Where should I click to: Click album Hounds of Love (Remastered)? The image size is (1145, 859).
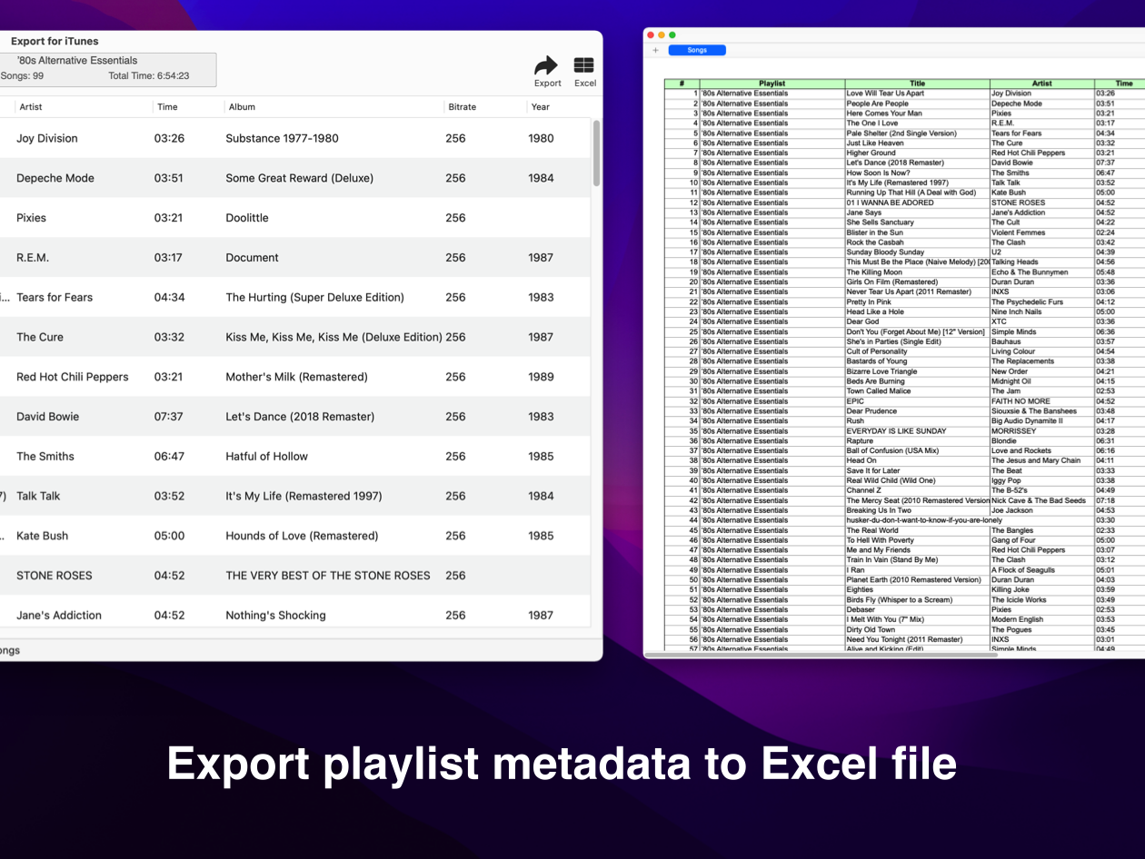[302, 536]
